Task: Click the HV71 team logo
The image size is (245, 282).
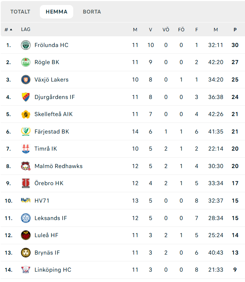Action: [26, 201]
